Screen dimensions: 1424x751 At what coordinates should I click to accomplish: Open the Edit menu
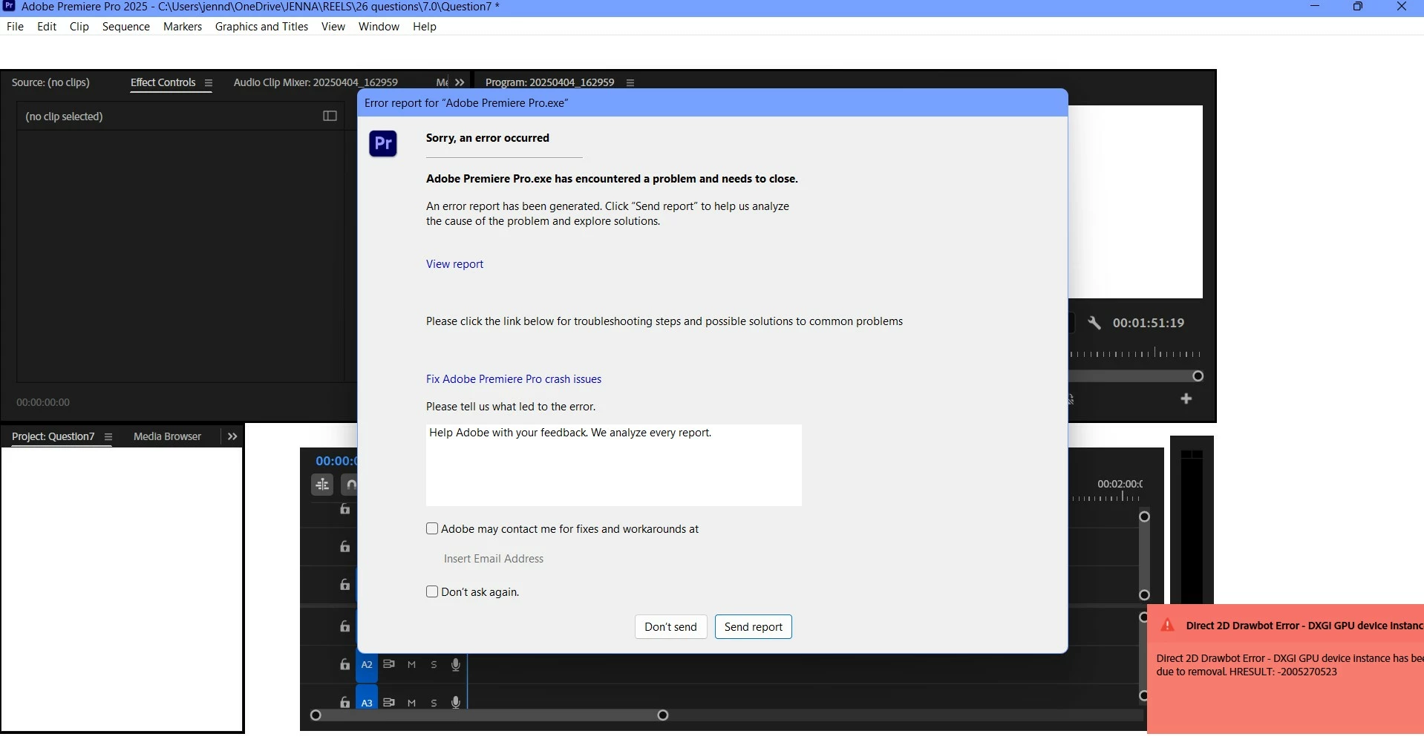tap(47, 27)
